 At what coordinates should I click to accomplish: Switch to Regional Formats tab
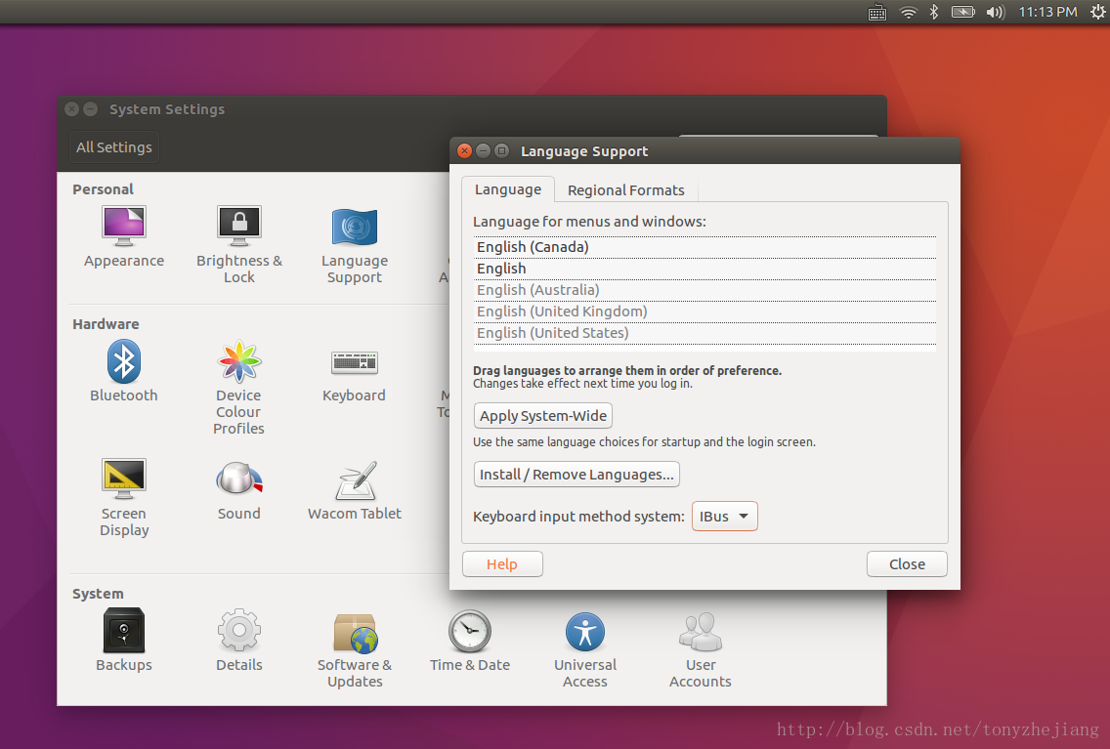[625, 190]
